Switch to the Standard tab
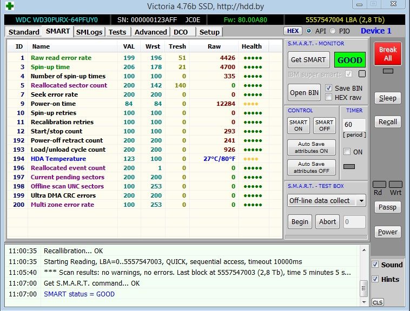410x311 pixels. click(24, 32)
